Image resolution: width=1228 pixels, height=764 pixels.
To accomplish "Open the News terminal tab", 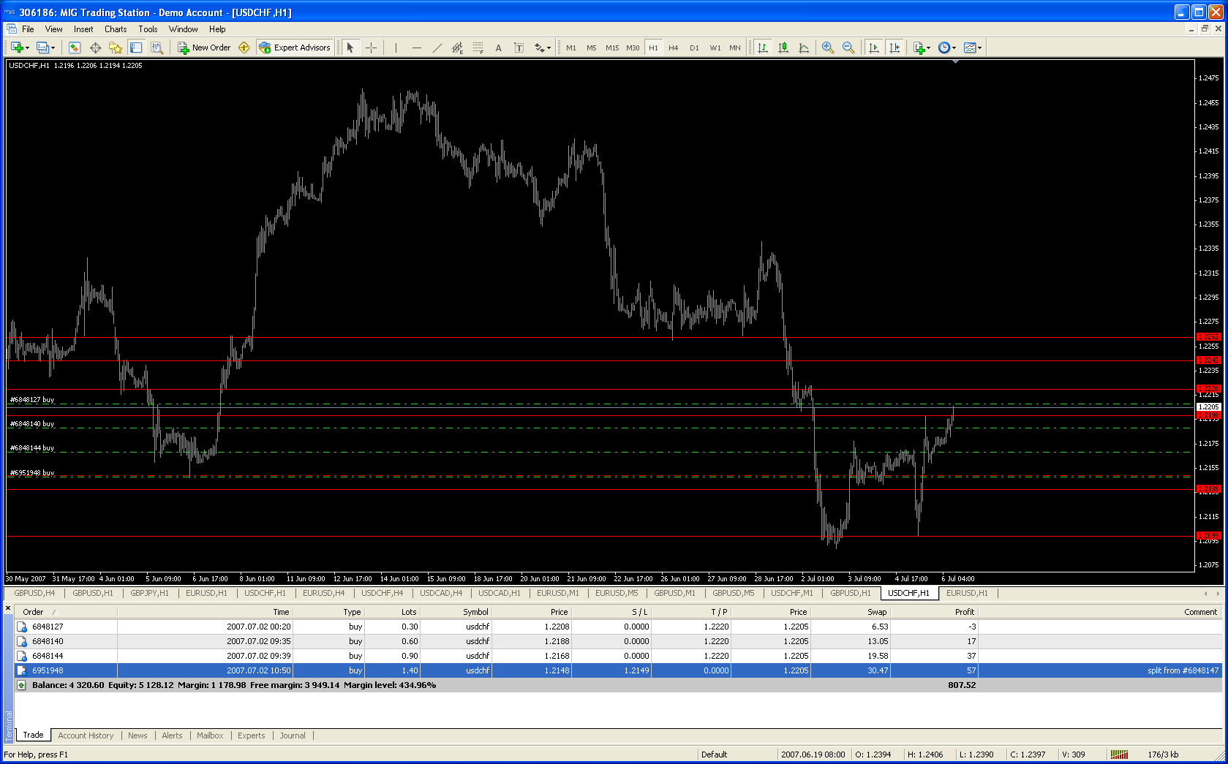I will 138,735.
